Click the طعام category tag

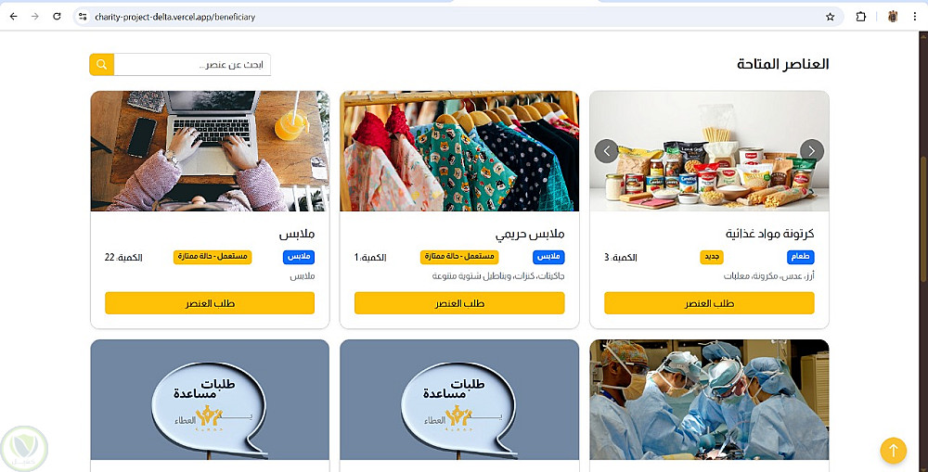click(800, 257)
